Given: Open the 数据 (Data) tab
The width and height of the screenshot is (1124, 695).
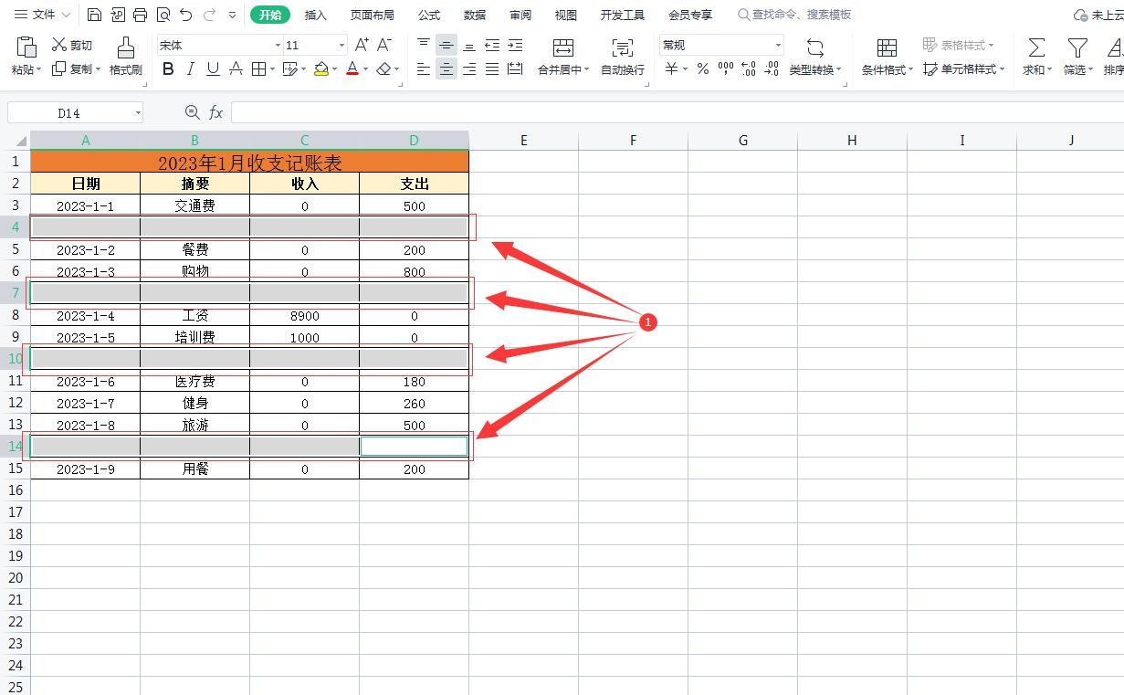Looking at the screenshot, I should [x=474, y=15].
